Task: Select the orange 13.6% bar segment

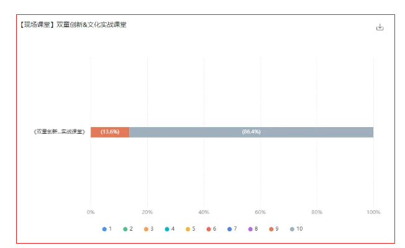Action: click(110, 132)
